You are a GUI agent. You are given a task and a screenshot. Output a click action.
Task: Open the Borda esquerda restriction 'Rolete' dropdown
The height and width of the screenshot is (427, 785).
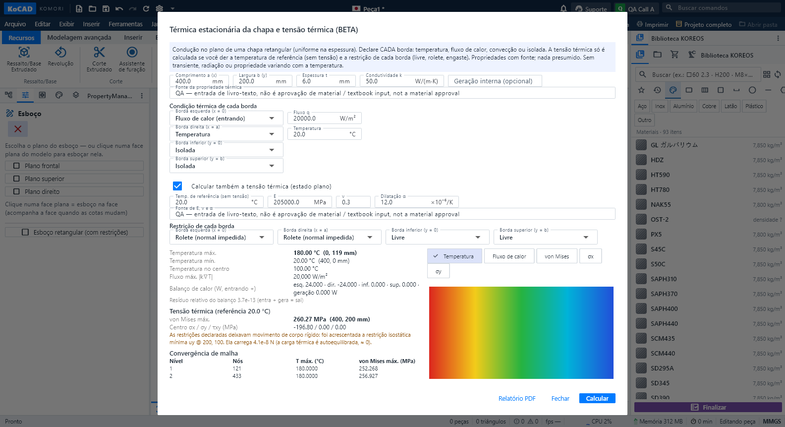pos(222,238)
